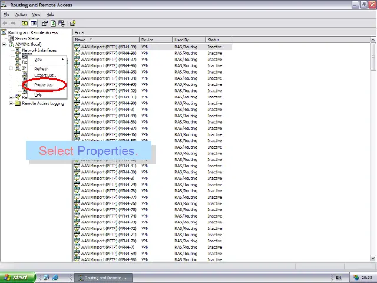Click the icon of the VPN4-90 port row

77,103
